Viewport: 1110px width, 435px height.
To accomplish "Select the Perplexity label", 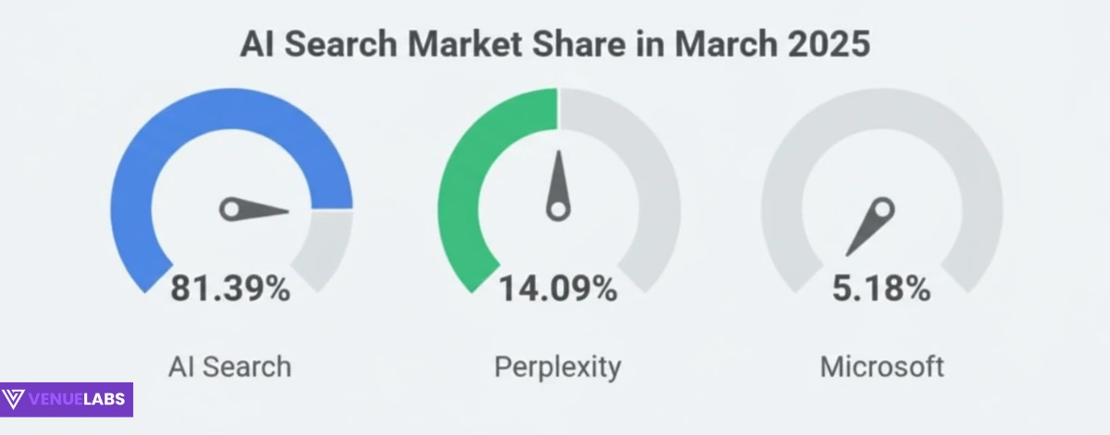I will click(558, 367).
